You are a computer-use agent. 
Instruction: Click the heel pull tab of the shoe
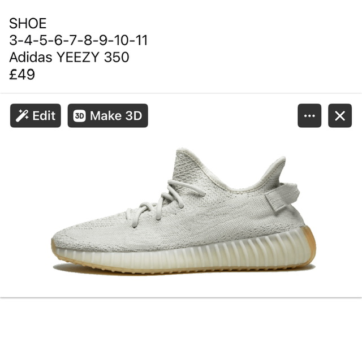pos(283,196)
